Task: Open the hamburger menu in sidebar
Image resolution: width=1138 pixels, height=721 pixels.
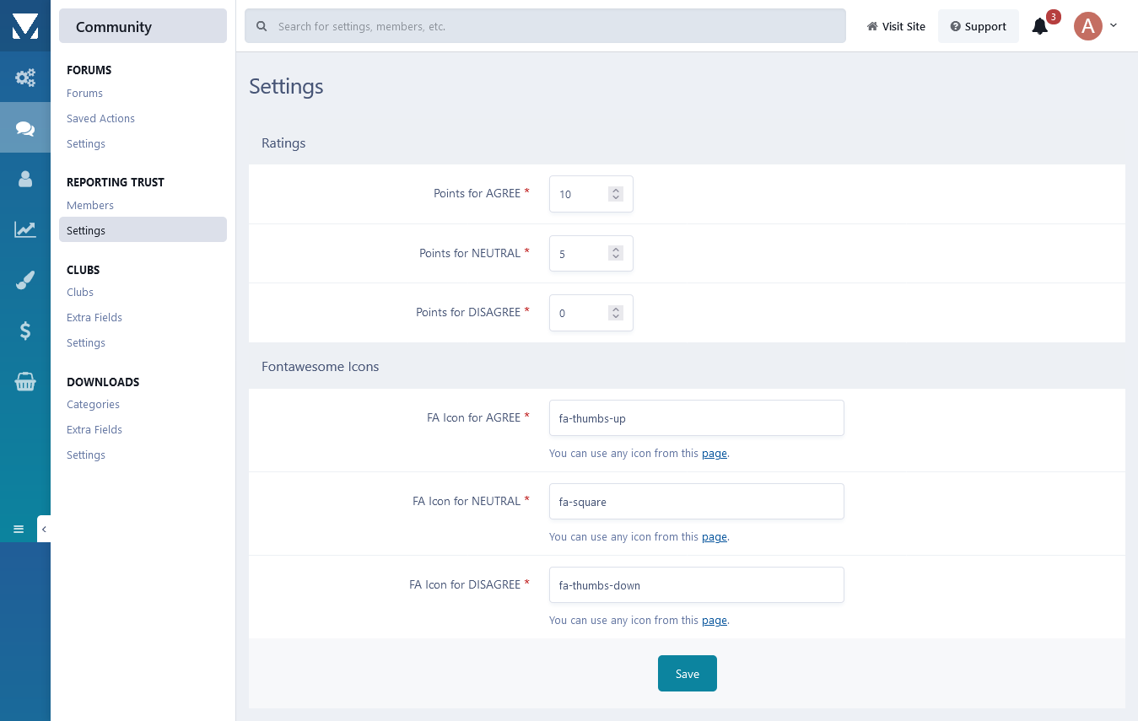Action: click(x=19, y=529)
